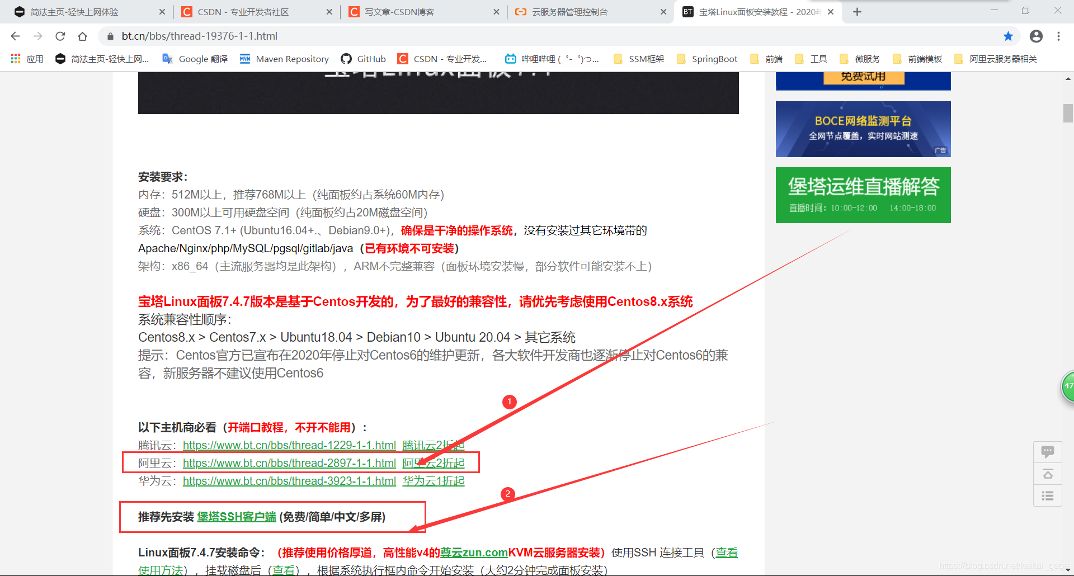This screenshot has height=576, width=1074.
Task: Reload the current page
Action: [x=60, y=36]
